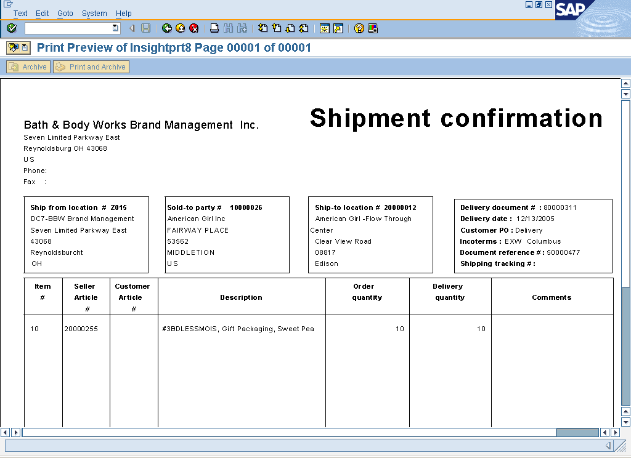Click the small document icon beside Print Preview title
This screenshot has height=458, width=631.
coord(25,48)
